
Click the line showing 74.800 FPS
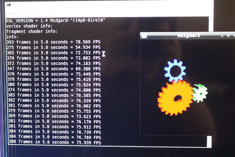pyautogui.click(x=54, y=90)
